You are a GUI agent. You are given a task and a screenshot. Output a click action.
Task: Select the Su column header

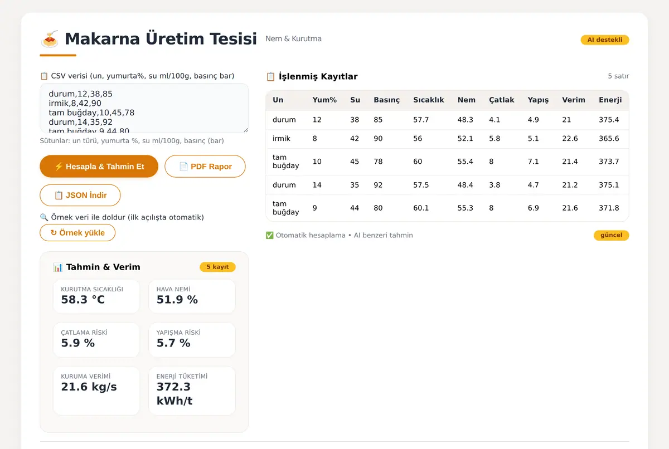(x=355, y=100)
